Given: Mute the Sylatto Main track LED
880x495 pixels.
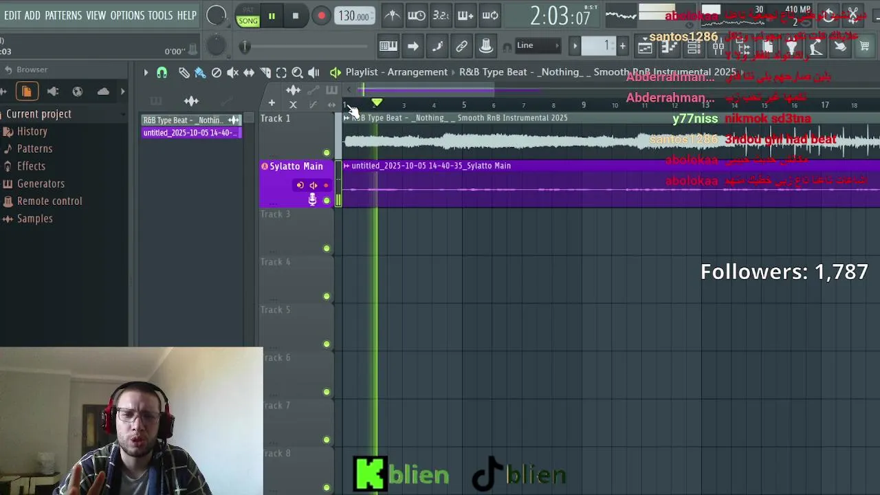Looking at the screenshot, I should [327, 201].
